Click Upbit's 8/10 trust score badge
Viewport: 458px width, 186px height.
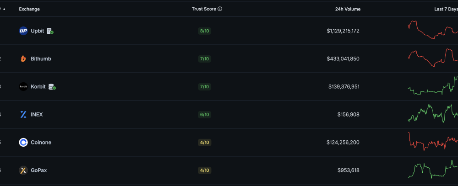[204, 31]
